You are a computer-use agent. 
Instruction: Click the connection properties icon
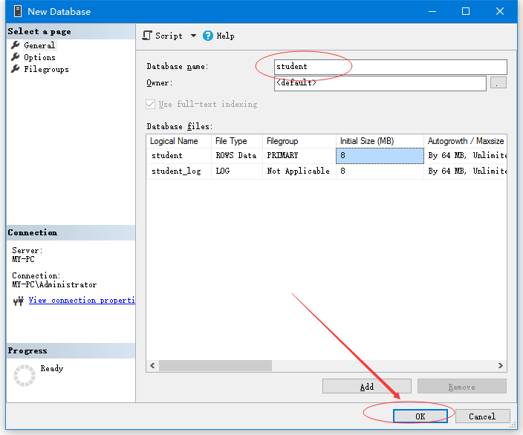tap(19, 301)
